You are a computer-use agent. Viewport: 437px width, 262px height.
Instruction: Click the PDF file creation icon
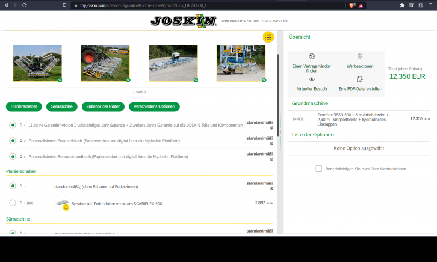point(360,79)
